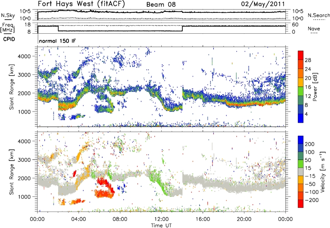The image size is (330, 228).
Task: Click '3000' on the velocity panel range axis
Action: (x=24, y=160)
